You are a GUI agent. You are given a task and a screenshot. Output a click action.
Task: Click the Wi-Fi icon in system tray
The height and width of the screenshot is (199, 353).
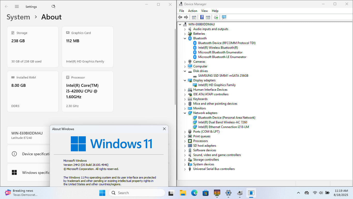(x=315, y=193)
